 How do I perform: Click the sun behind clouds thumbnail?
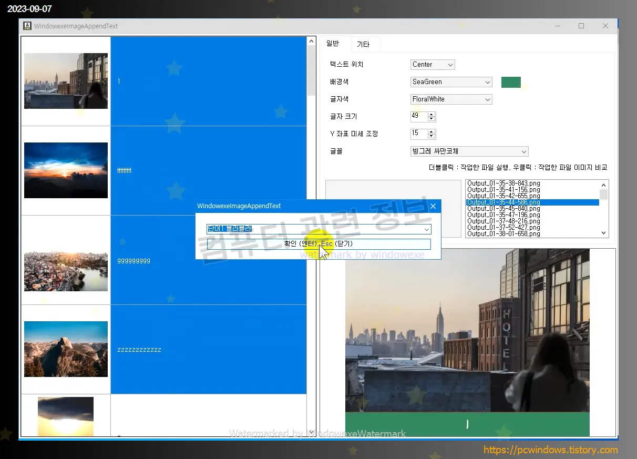[66, 416]
